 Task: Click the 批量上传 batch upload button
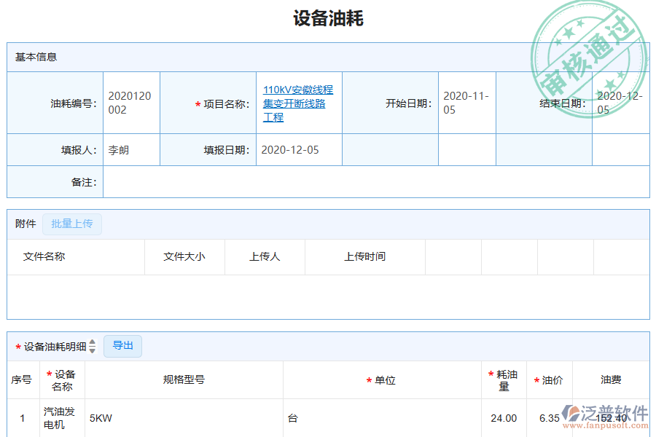pyautogui.click(x=72, y=224)
